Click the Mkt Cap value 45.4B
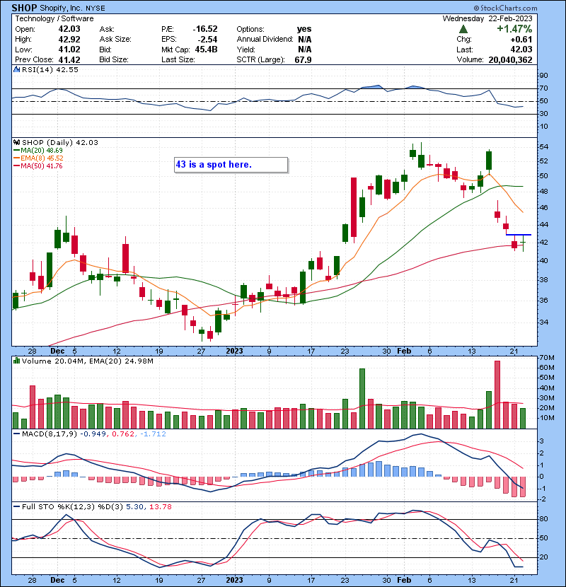This screenshot has width=566, height=587. (x=206, y=50)
